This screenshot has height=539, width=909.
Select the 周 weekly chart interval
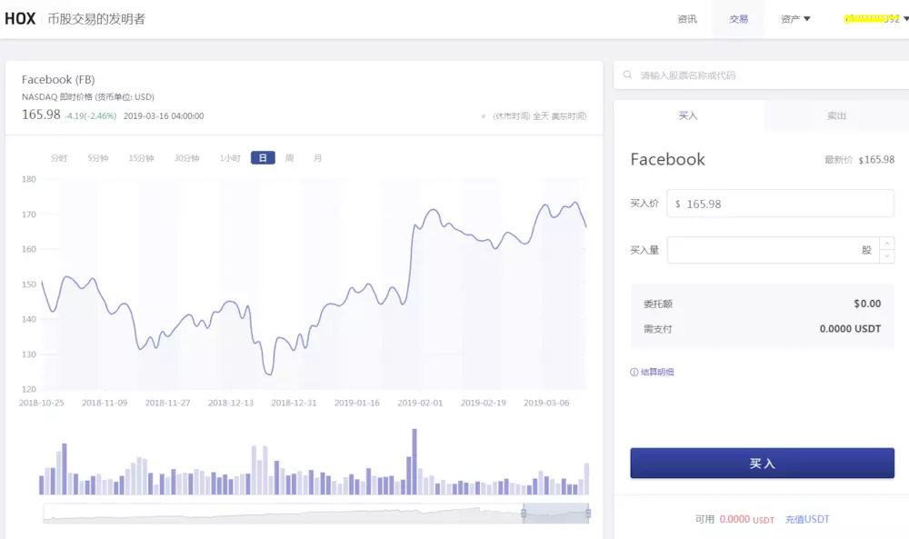tap(289, 158)
